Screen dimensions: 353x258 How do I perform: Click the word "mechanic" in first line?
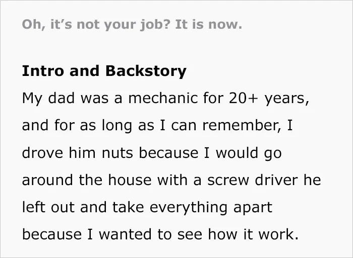[x=163, y=98]
